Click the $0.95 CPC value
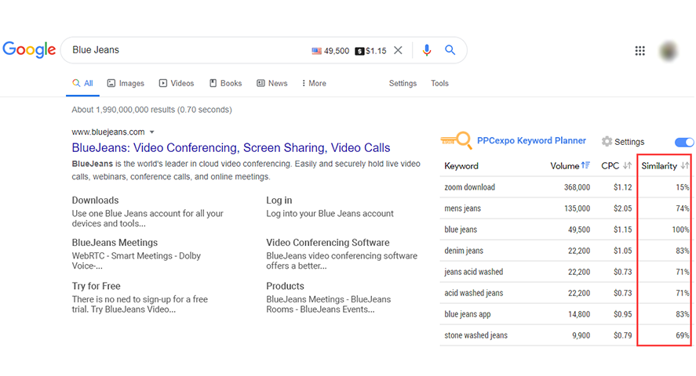The height and width of the screenshot is (376, 696). click(622, 314)
